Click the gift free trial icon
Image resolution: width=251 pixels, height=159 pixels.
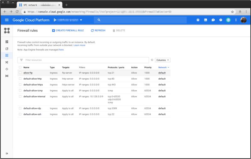tap(198, 20)
